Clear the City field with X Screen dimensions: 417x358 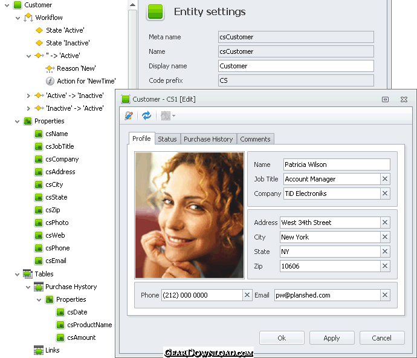pos(385,237)
